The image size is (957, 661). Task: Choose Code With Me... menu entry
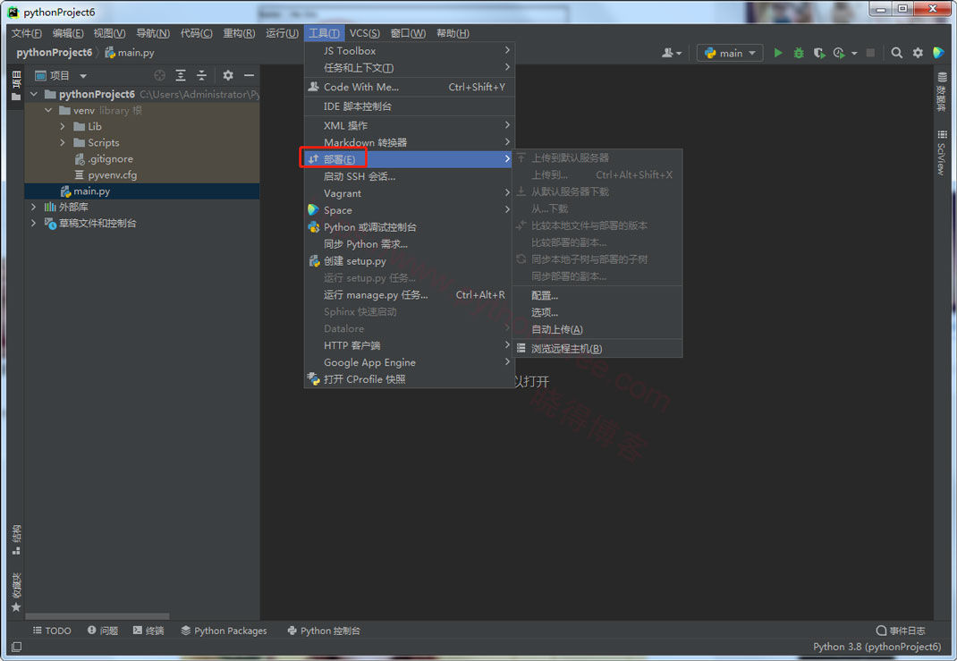[409, 87]
